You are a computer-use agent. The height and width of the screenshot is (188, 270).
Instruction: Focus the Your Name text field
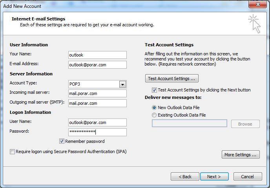pyautogui.click(x=97, y=55)
